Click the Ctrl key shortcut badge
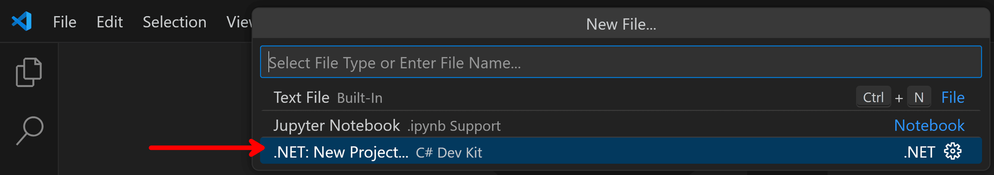 click(873, 97)
